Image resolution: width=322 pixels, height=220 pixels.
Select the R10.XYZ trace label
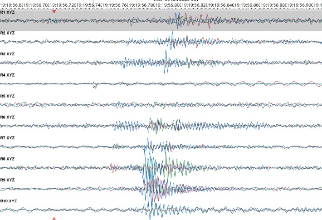(9, 200)
